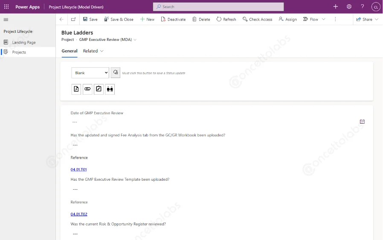Image resolution: width=383 pixels, height=240 pixels.
Task: Click the paperclip attachment icon
Action: click(87, 89)
